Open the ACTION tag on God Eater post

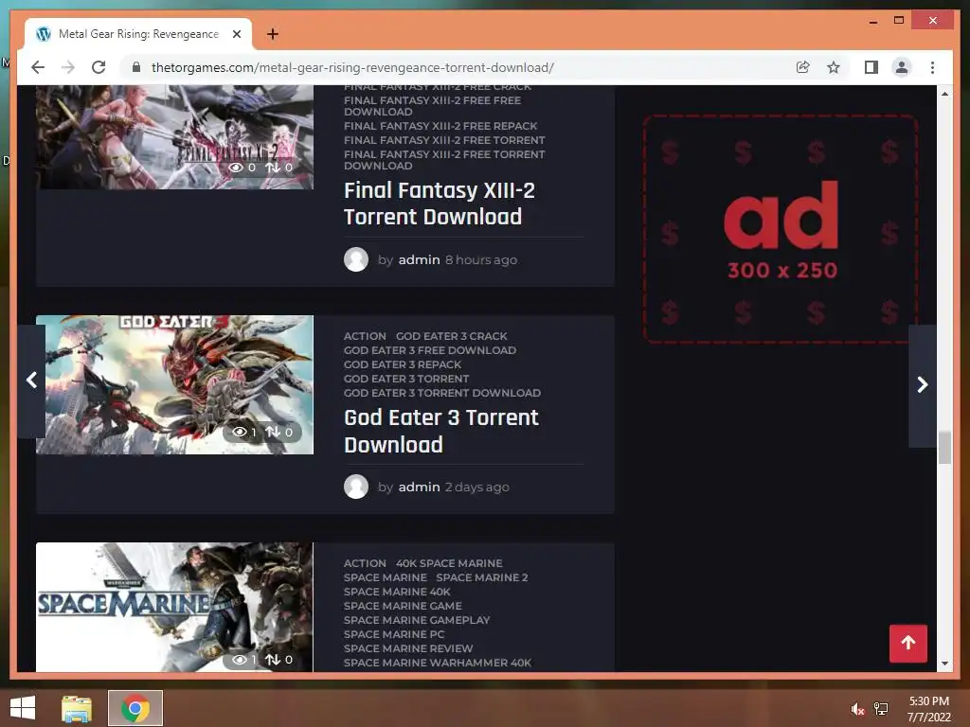point(365,336)
